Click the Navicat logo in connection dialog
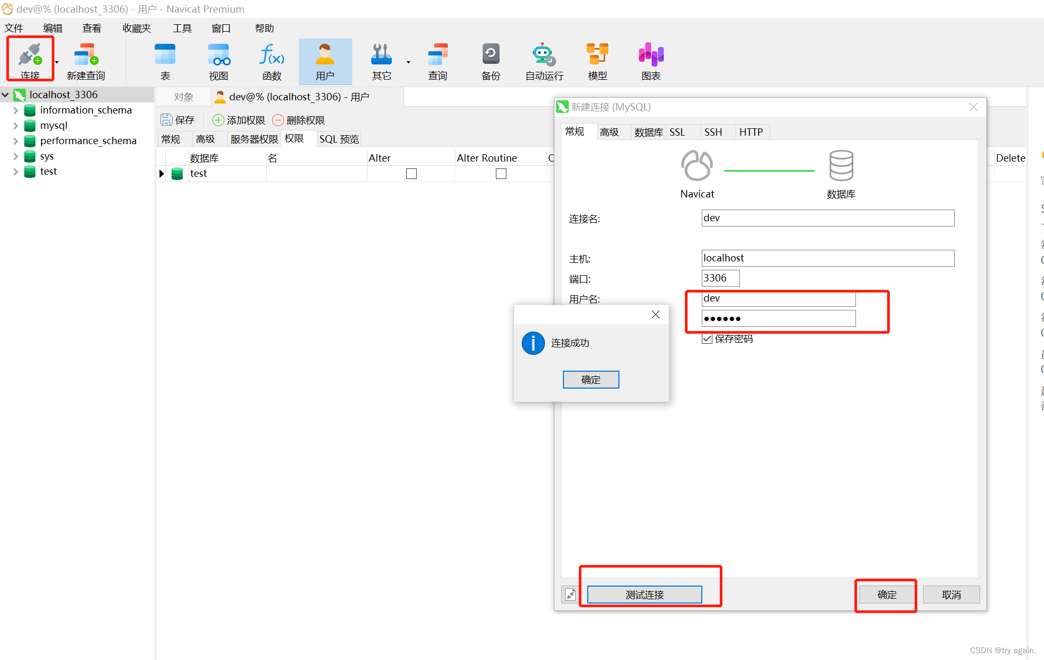 pyautogui.click(x=697, y=166)
